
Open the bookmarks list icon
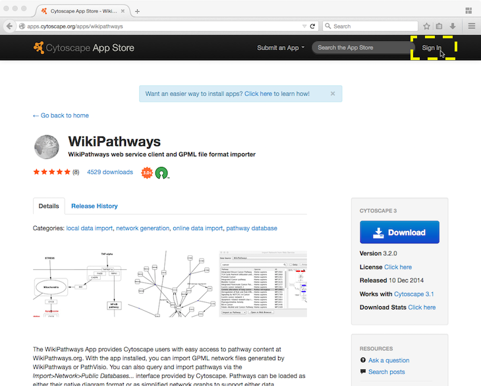coord(439,26)
